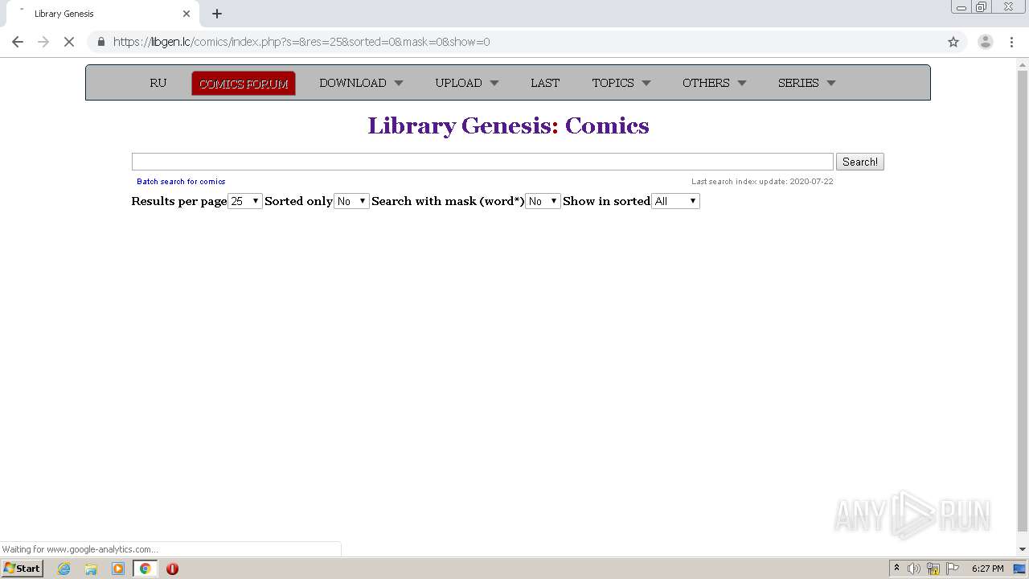Open the LAST menu item
Screen dimensions: 1029x579
pos(545,83)
